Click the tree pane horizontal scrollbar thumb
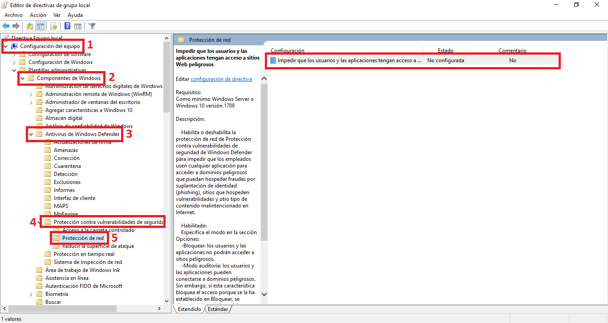 pyautogui.click(x=63, y=308)
